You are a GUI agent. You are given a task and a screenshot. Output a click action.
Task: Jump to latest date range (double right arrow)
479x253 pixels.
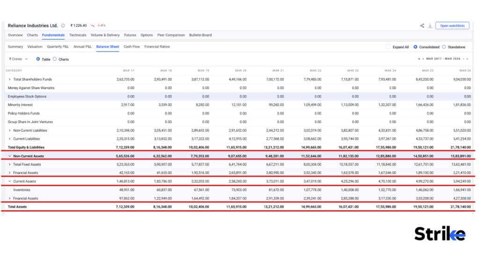pyautogui.click(x=467, y=59)
